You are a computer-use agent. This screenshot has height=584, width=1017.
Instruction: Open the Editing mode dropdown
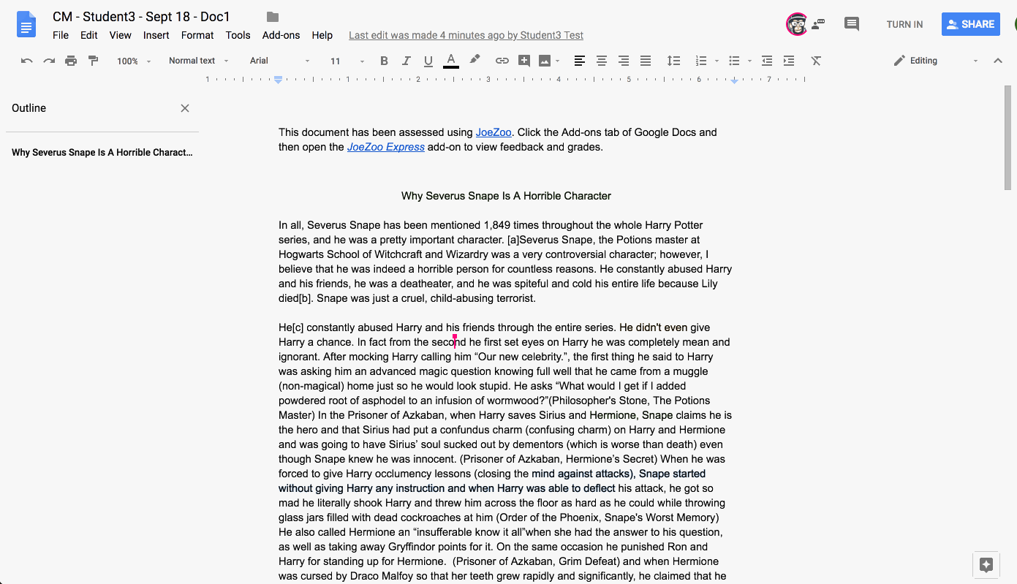935,61
